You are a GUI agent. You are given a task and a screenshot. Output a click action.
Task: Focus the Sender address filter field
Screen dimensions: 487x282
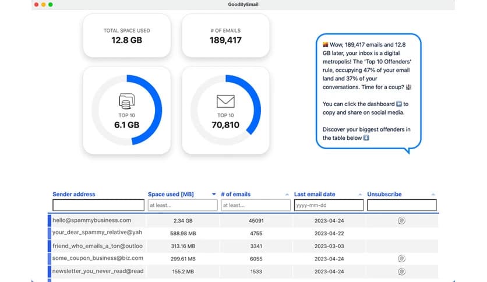coord(98,205)
